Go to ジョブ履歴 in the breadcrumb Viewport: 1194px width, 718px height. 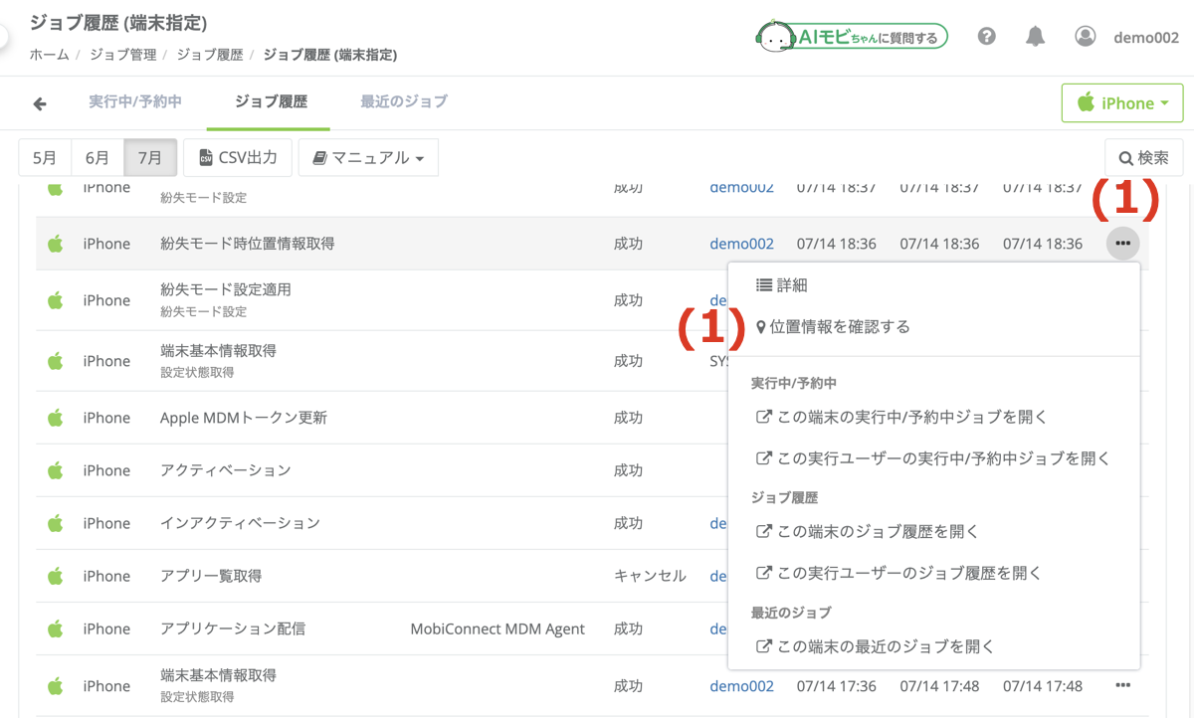210,55
